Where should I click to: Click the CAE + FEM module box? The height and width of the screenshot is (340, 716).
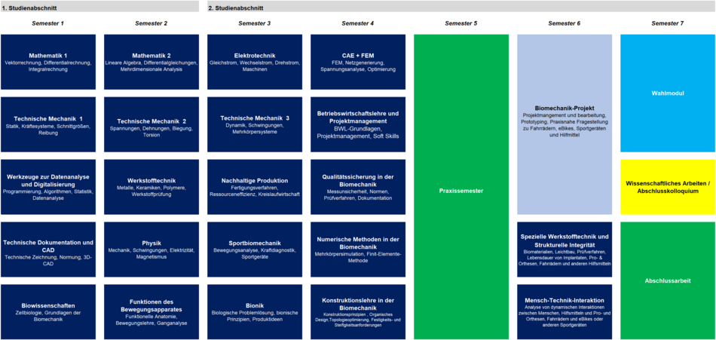point(357,62)
